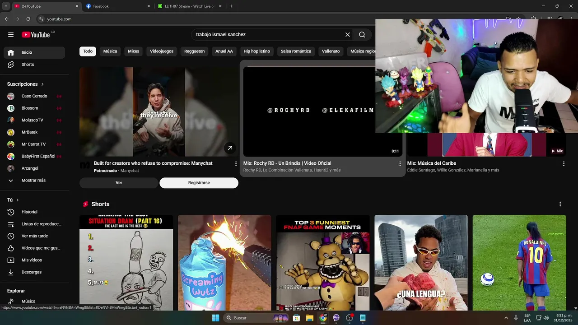Click the Ver button on the ad
The image size is (578, 325).
(x=119, y=183)
